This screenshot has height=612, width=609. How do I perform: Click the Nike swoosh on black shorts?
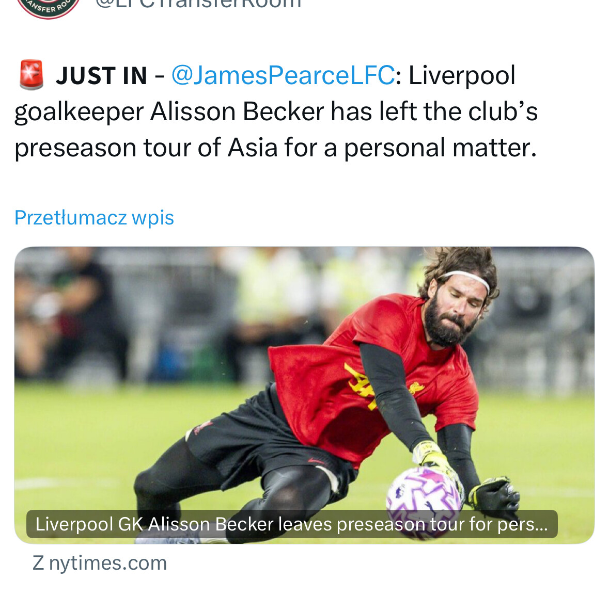316,461
